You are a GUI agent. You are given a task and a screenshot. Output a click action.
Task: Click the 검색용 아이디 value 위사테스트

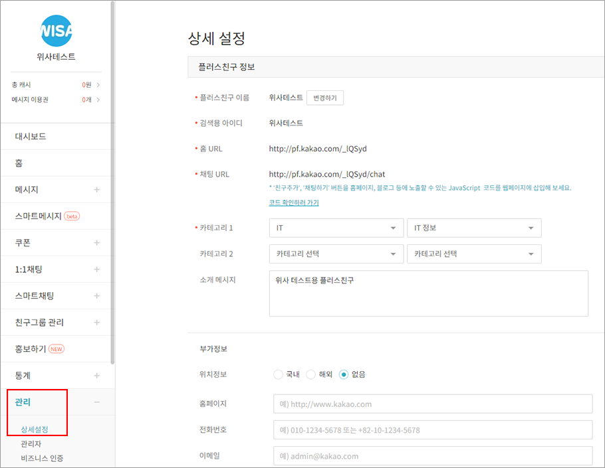(x=286, y=123)
